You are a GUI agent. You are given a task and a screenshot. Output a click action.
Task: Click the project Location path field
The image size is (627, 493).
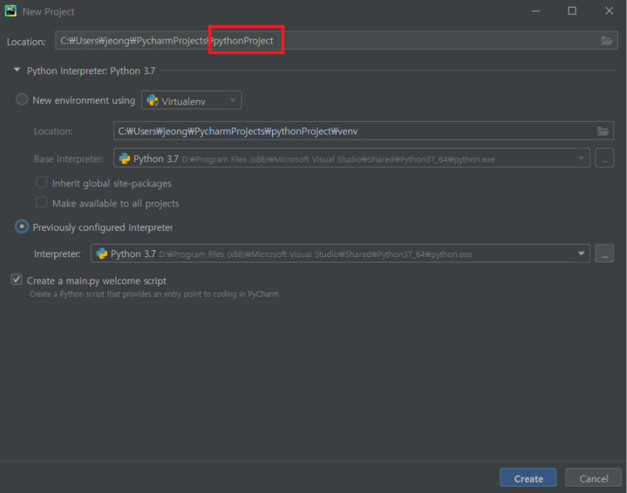[336, 40]
